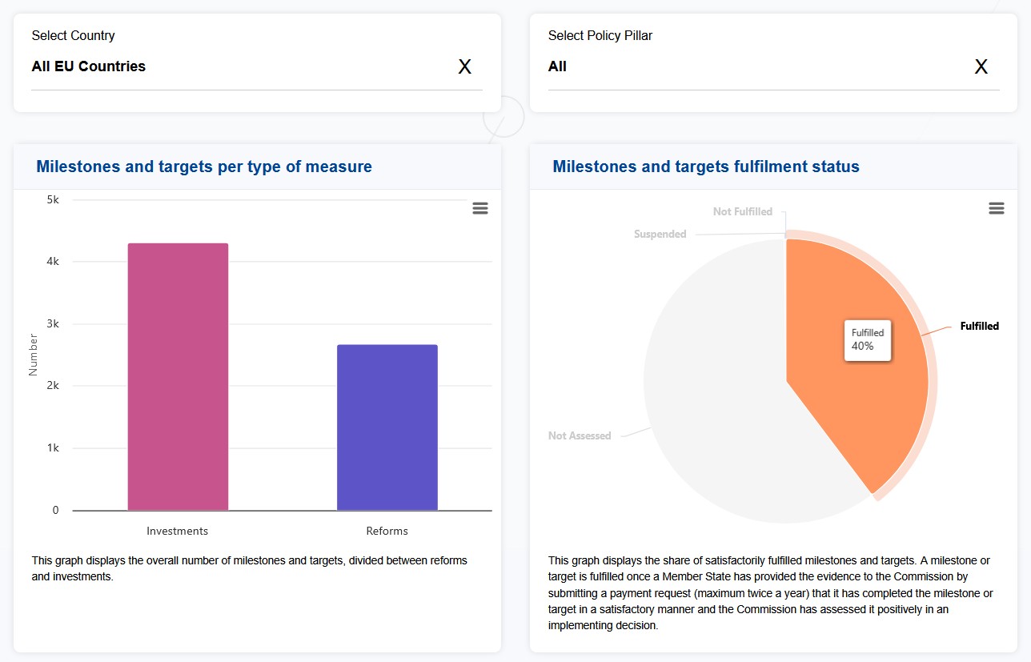Viewport: 1031px width, 662px height.
Task: Click the 'Milestones and targets per type of measure' heading
Action: click(204, 167)
